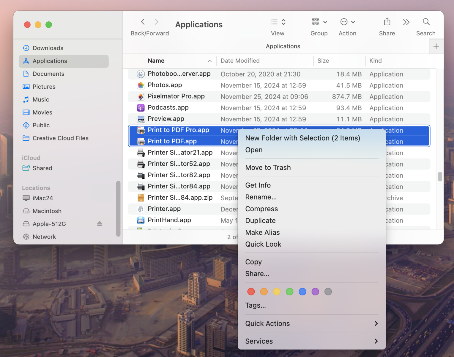Viewport: 454px width, 357px height.
Task: Select Printer Si...tor82.app file
Action: click(179, 175)
